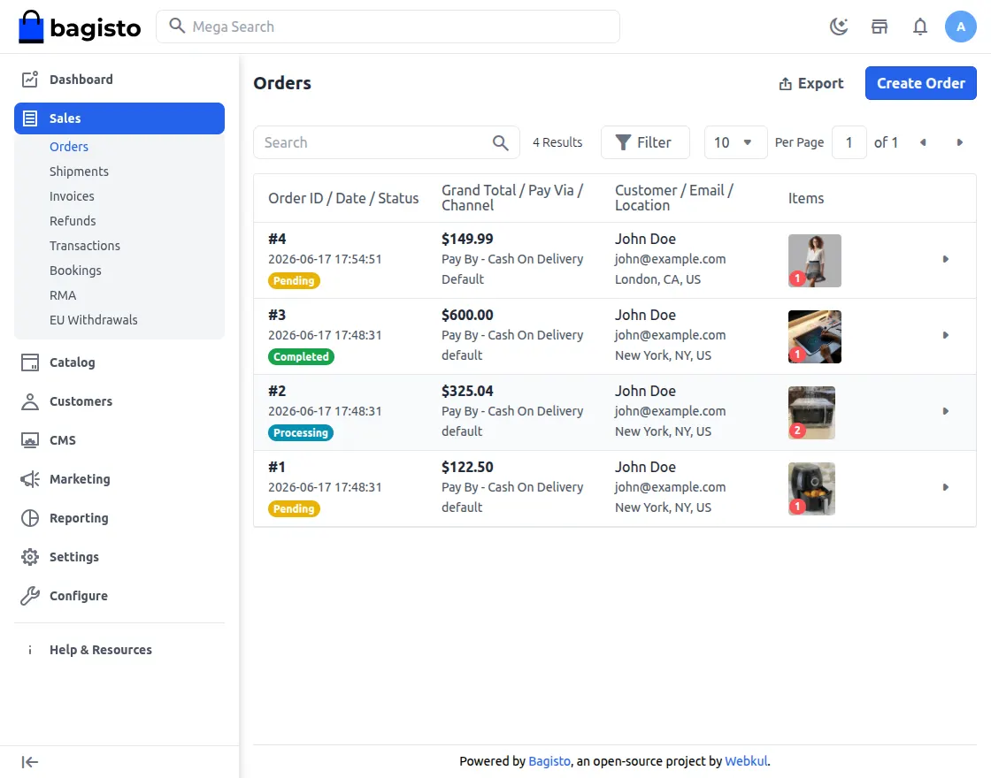Viewport: 991px width, 778px height.
Task: Toggle dark mode with moon icon
Action: [839, 27]
